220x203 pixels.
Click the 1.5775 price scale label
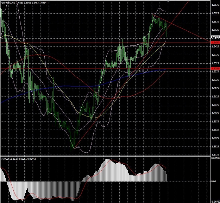(x=215, y=155)
